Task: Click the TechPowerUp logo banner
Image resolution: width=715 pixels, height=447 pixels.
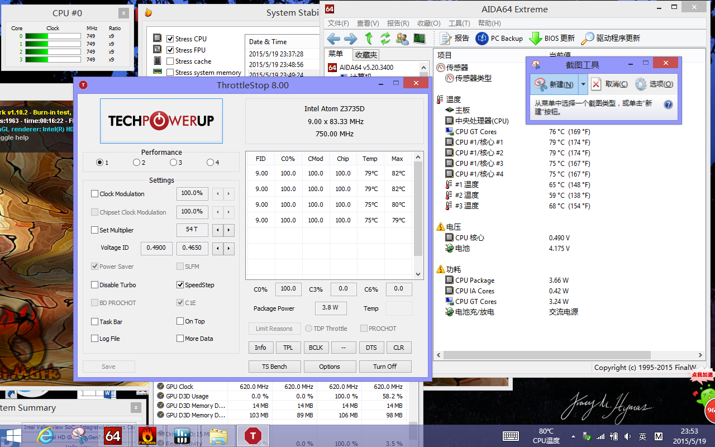Action: coord(161,121)
